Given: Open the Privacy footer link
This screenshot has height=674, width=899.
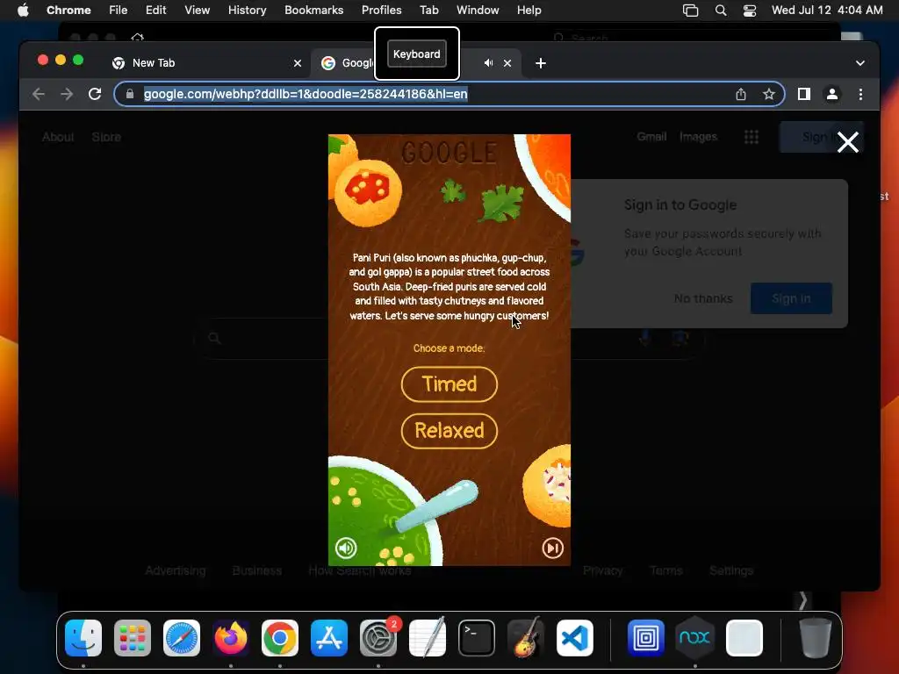Looking at the screenshot, I should [602, 570].
